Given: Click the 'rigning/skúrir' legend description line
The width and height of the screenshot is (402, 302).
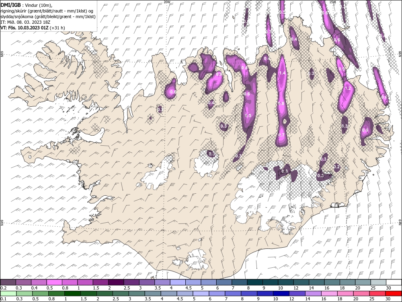Looking at the screenshot, I should click(x=47, y=11).
